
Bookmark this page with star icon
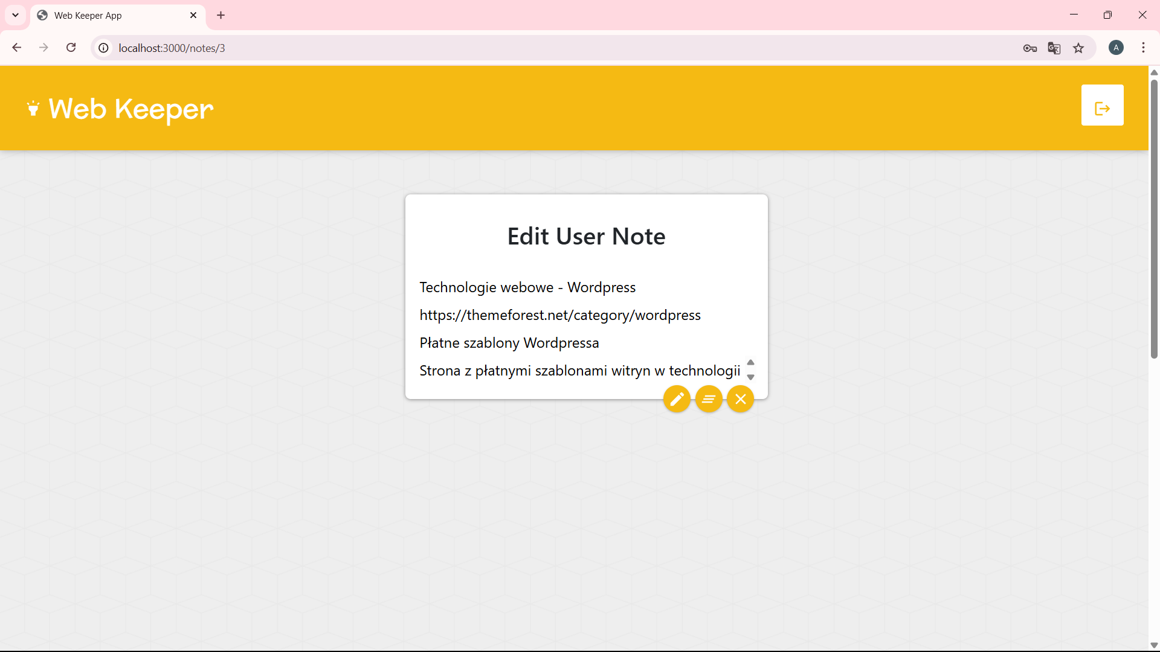click(1078, 48)
